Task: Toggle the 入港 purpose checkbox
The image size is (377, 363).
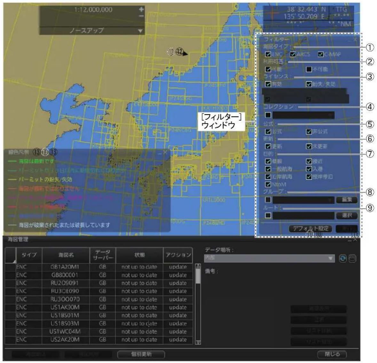Action: [x=309, y=169]
